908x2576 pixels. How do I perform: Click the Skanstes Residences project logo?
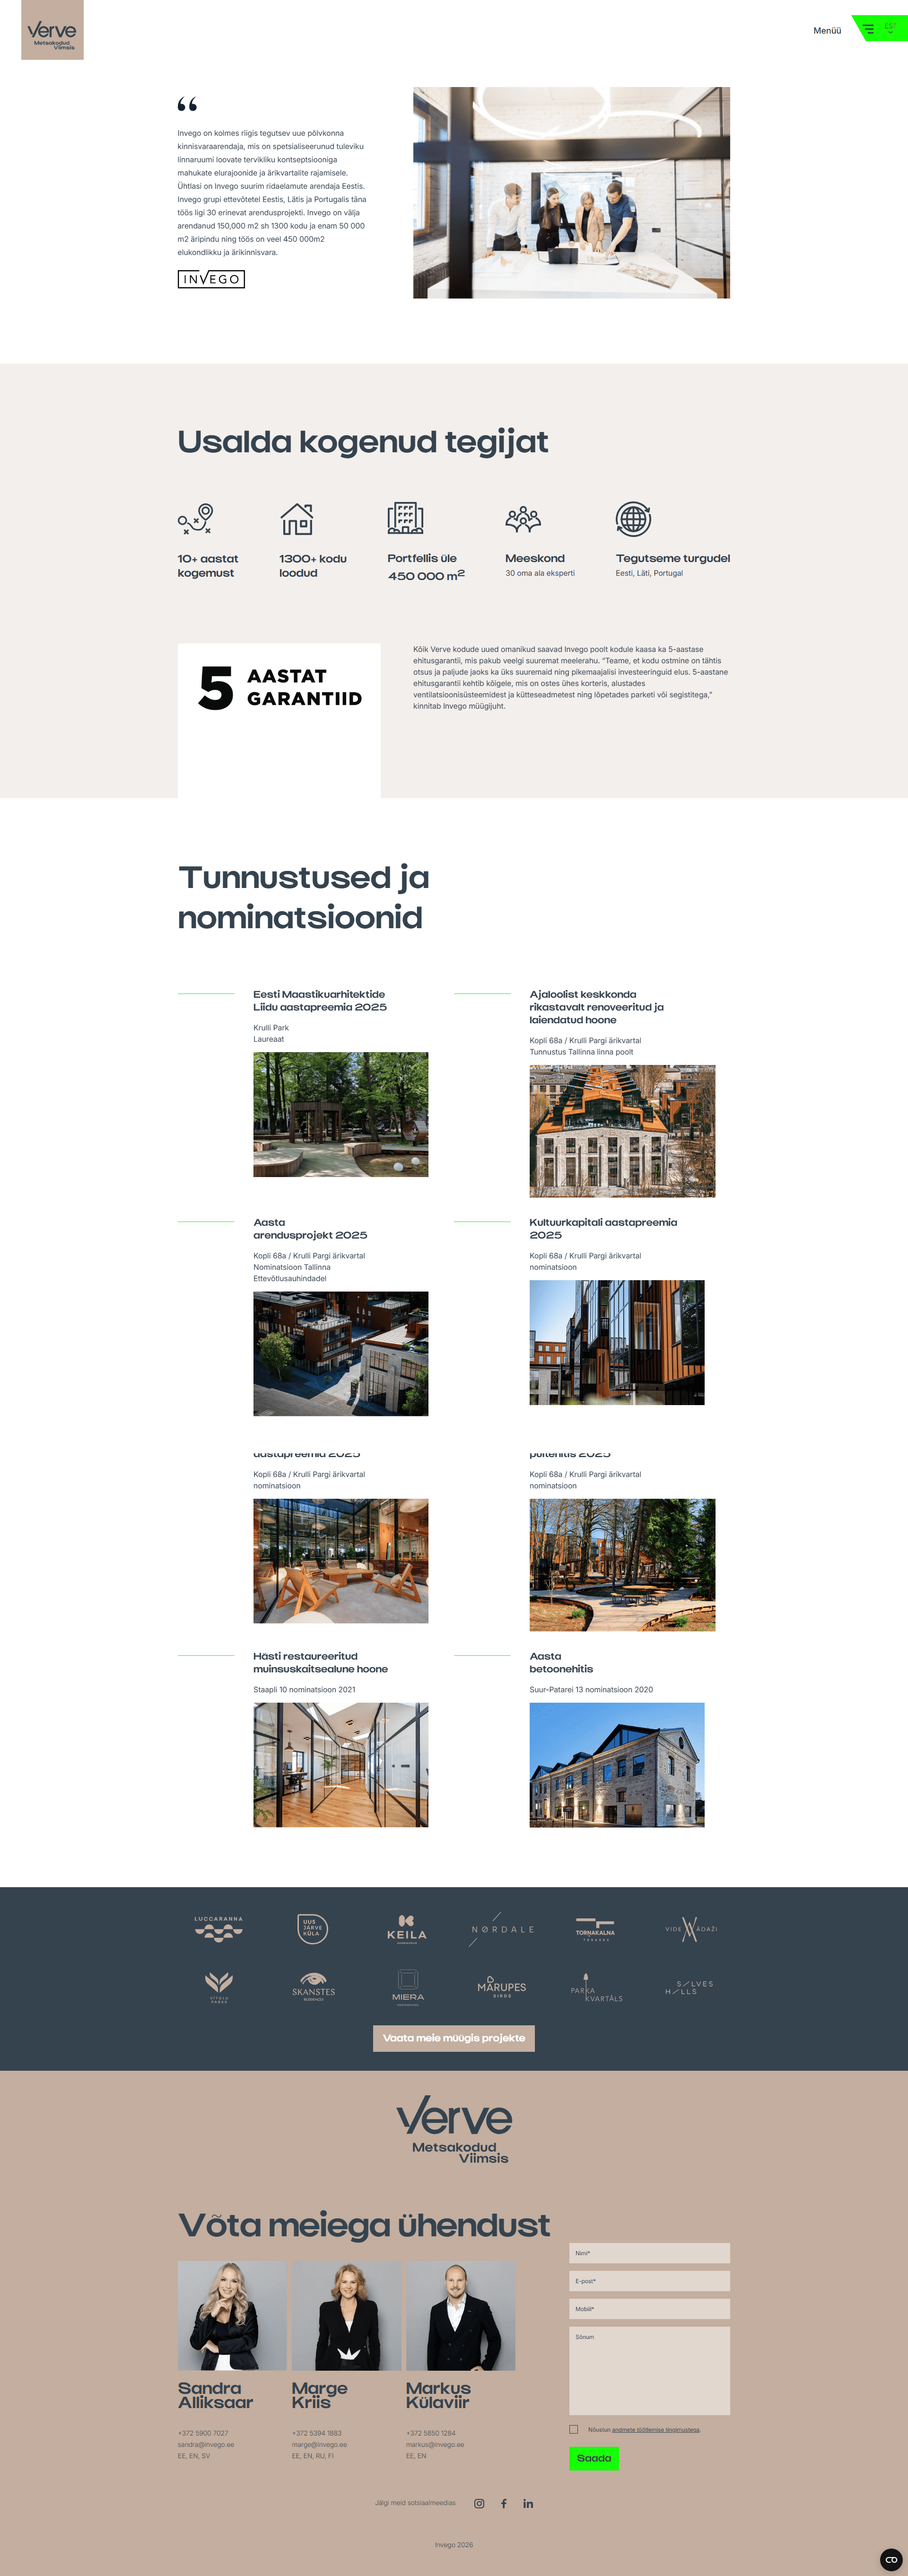coord(313,1987)
